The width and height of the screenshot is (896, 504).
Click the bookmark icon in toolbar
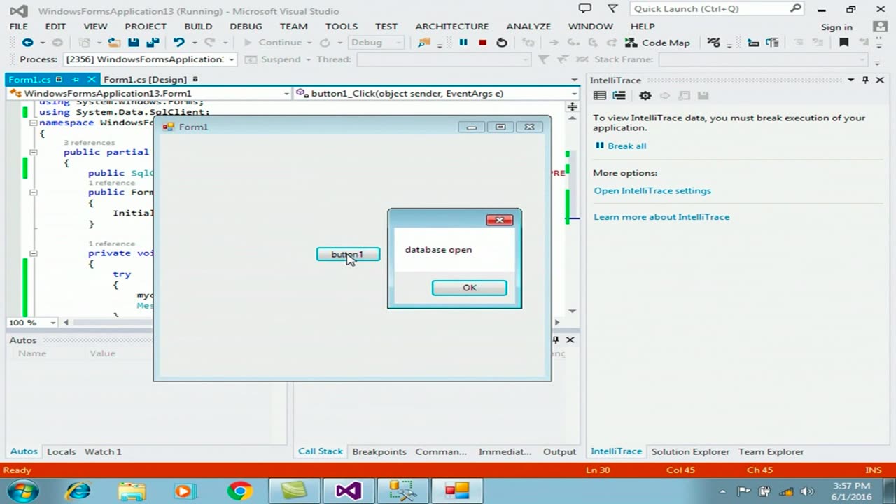[843, 43]
